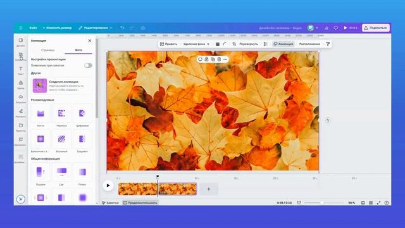This screenshot has width=405, height=228.
Task: Click the Анимация toolbar button
Action: click(283, 44)
